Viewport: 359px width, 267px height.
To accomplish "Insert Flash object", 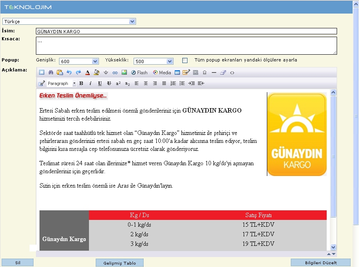I will click(139, 73).
